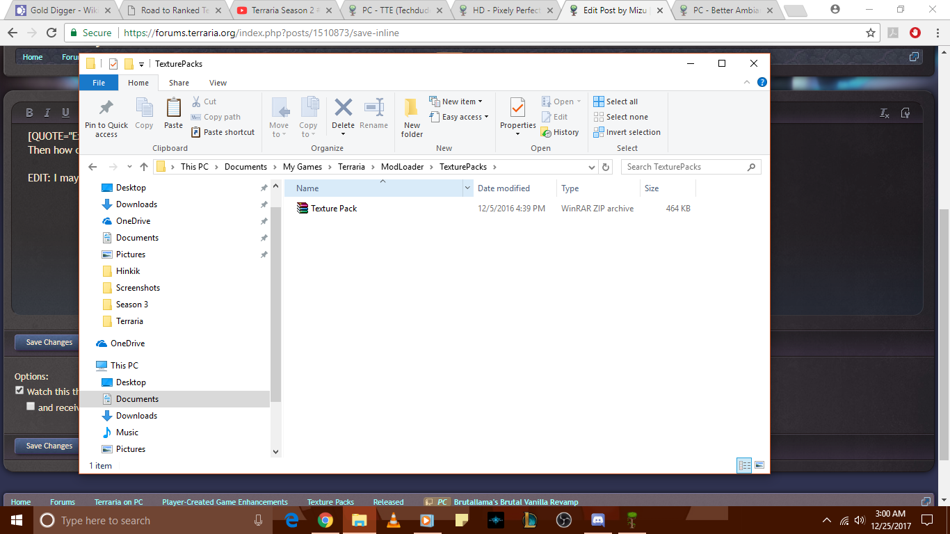This screenshot has width=950, height=534.
Task: Select the Texture Pack zip file
Action: click(x=334, y=209)
